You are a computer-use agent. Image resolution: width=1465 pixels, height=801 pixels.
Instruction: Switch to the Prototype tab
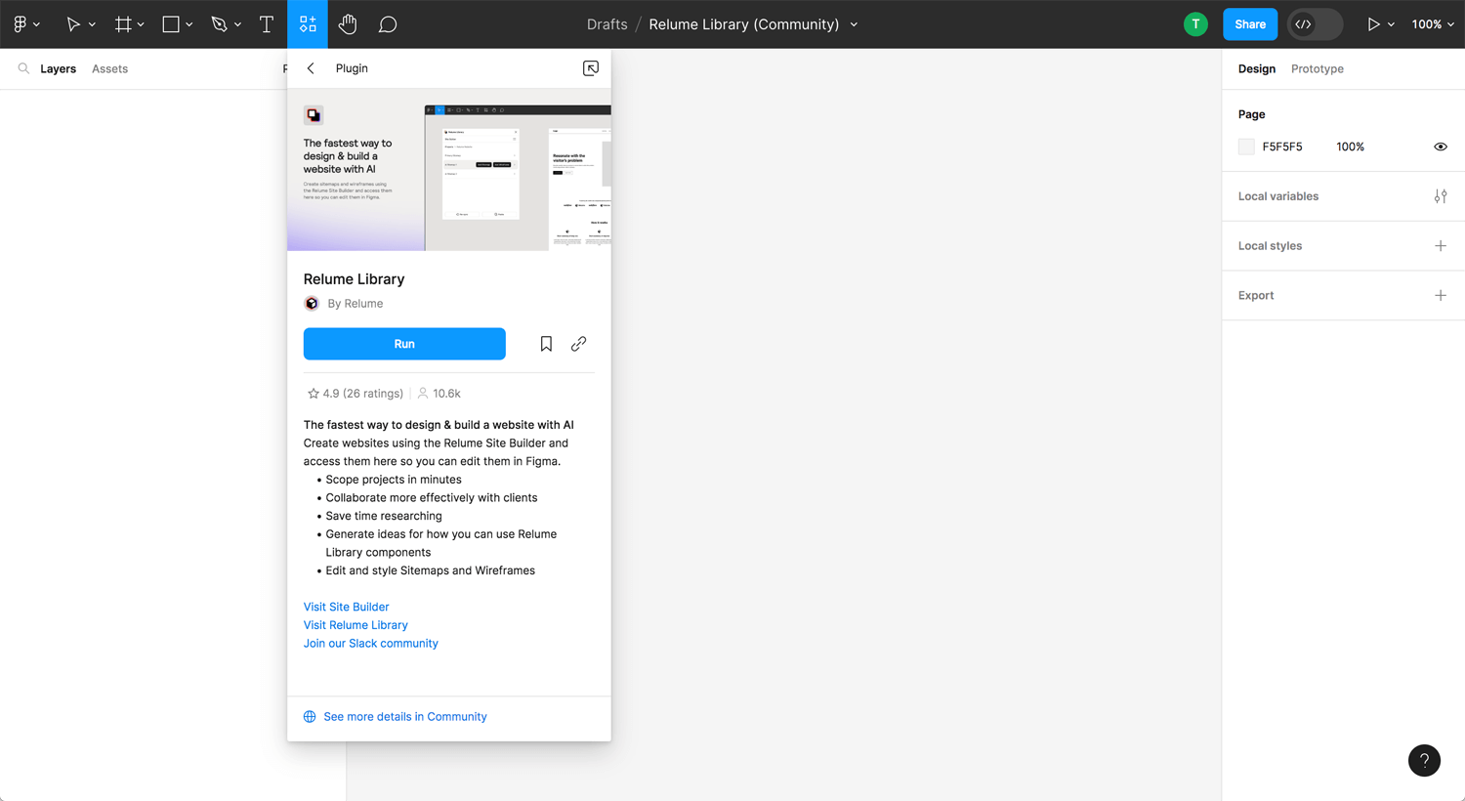click(x=1318, y=68)
